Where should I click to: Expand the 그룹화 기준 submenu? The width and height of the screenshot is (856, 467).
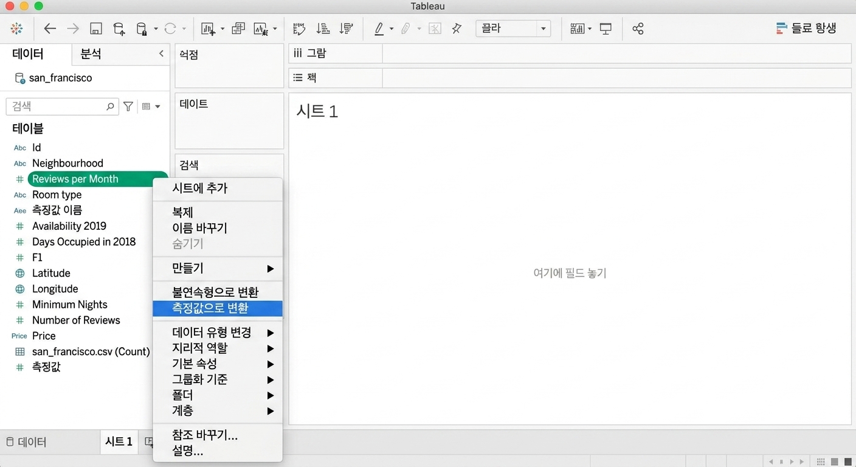pyautogui.click(x=218, y=379)
